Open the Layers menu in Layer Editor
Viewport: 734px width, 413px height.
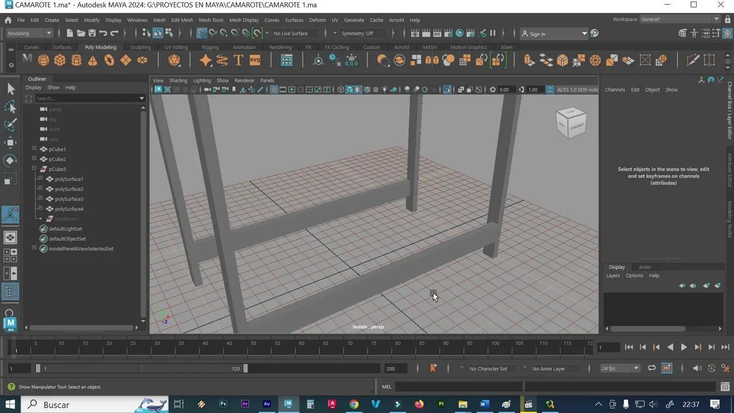coord(613,275)
